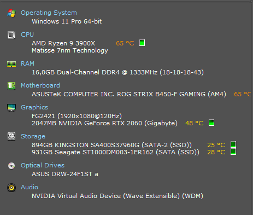Click the Graphics monitor icon
The width and height of the screenshot is (253, 215).
point(11,108)
